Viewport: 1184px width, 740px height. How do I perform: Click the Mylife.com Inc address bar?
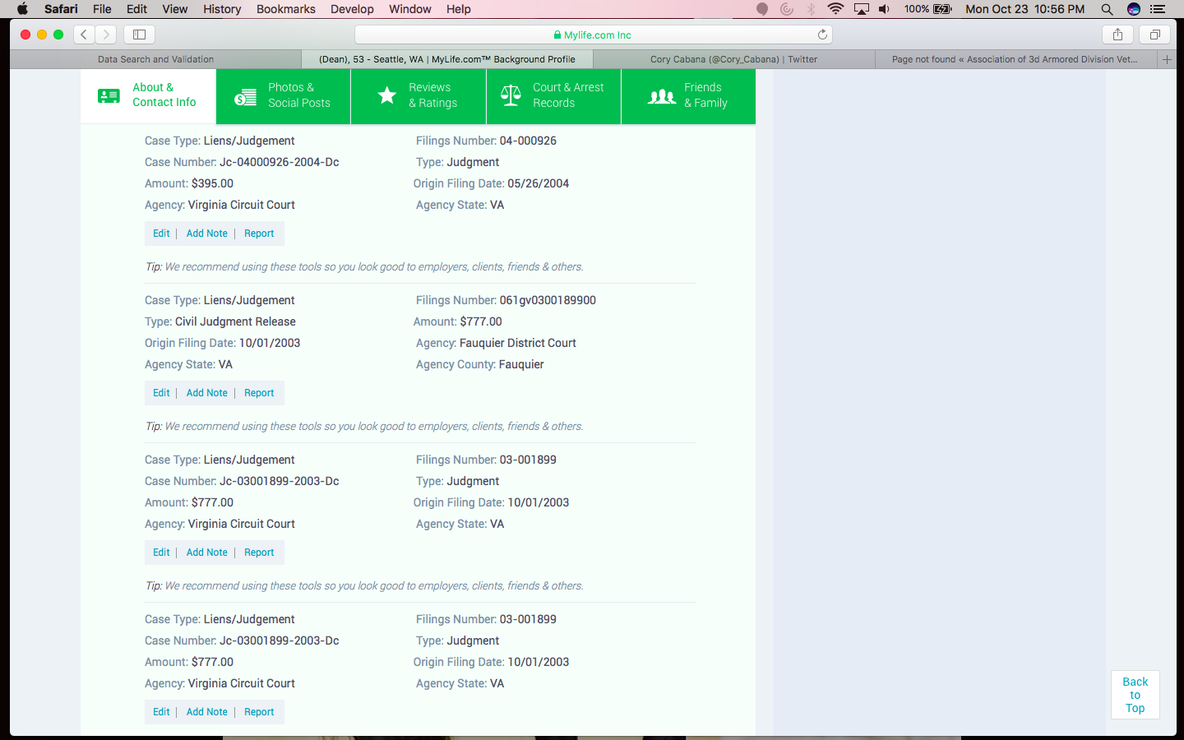pos(593,35)
